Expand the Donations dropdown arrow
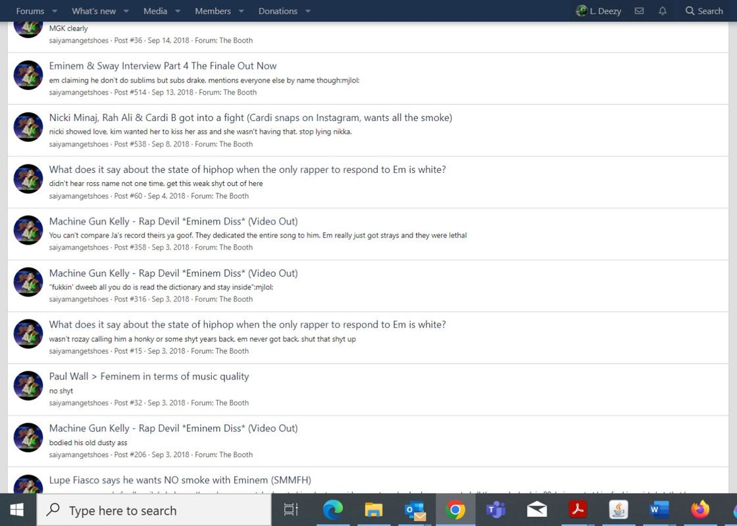Image resolution: width=737 pixels, height=526 pixels. pyautogui.click(x=308, y=11)
